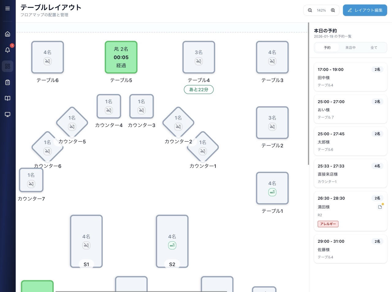
Task: Open notifications via the bell icon
Action: [x=7, y=50]
